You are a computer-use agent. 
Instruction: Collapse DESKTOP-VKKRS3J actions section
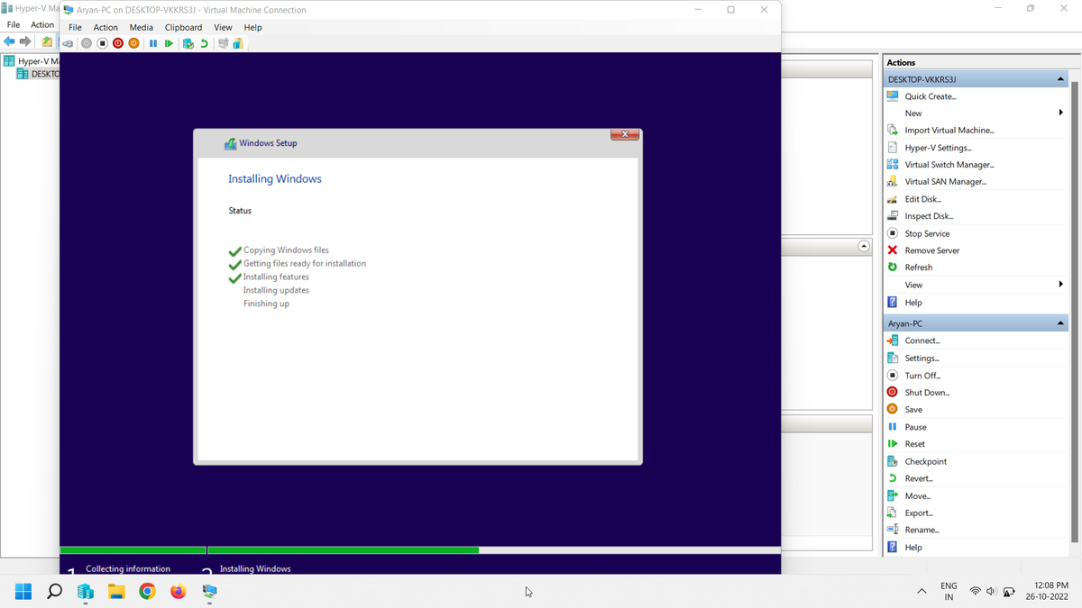pyautogui.click(x=1060, y=79)
